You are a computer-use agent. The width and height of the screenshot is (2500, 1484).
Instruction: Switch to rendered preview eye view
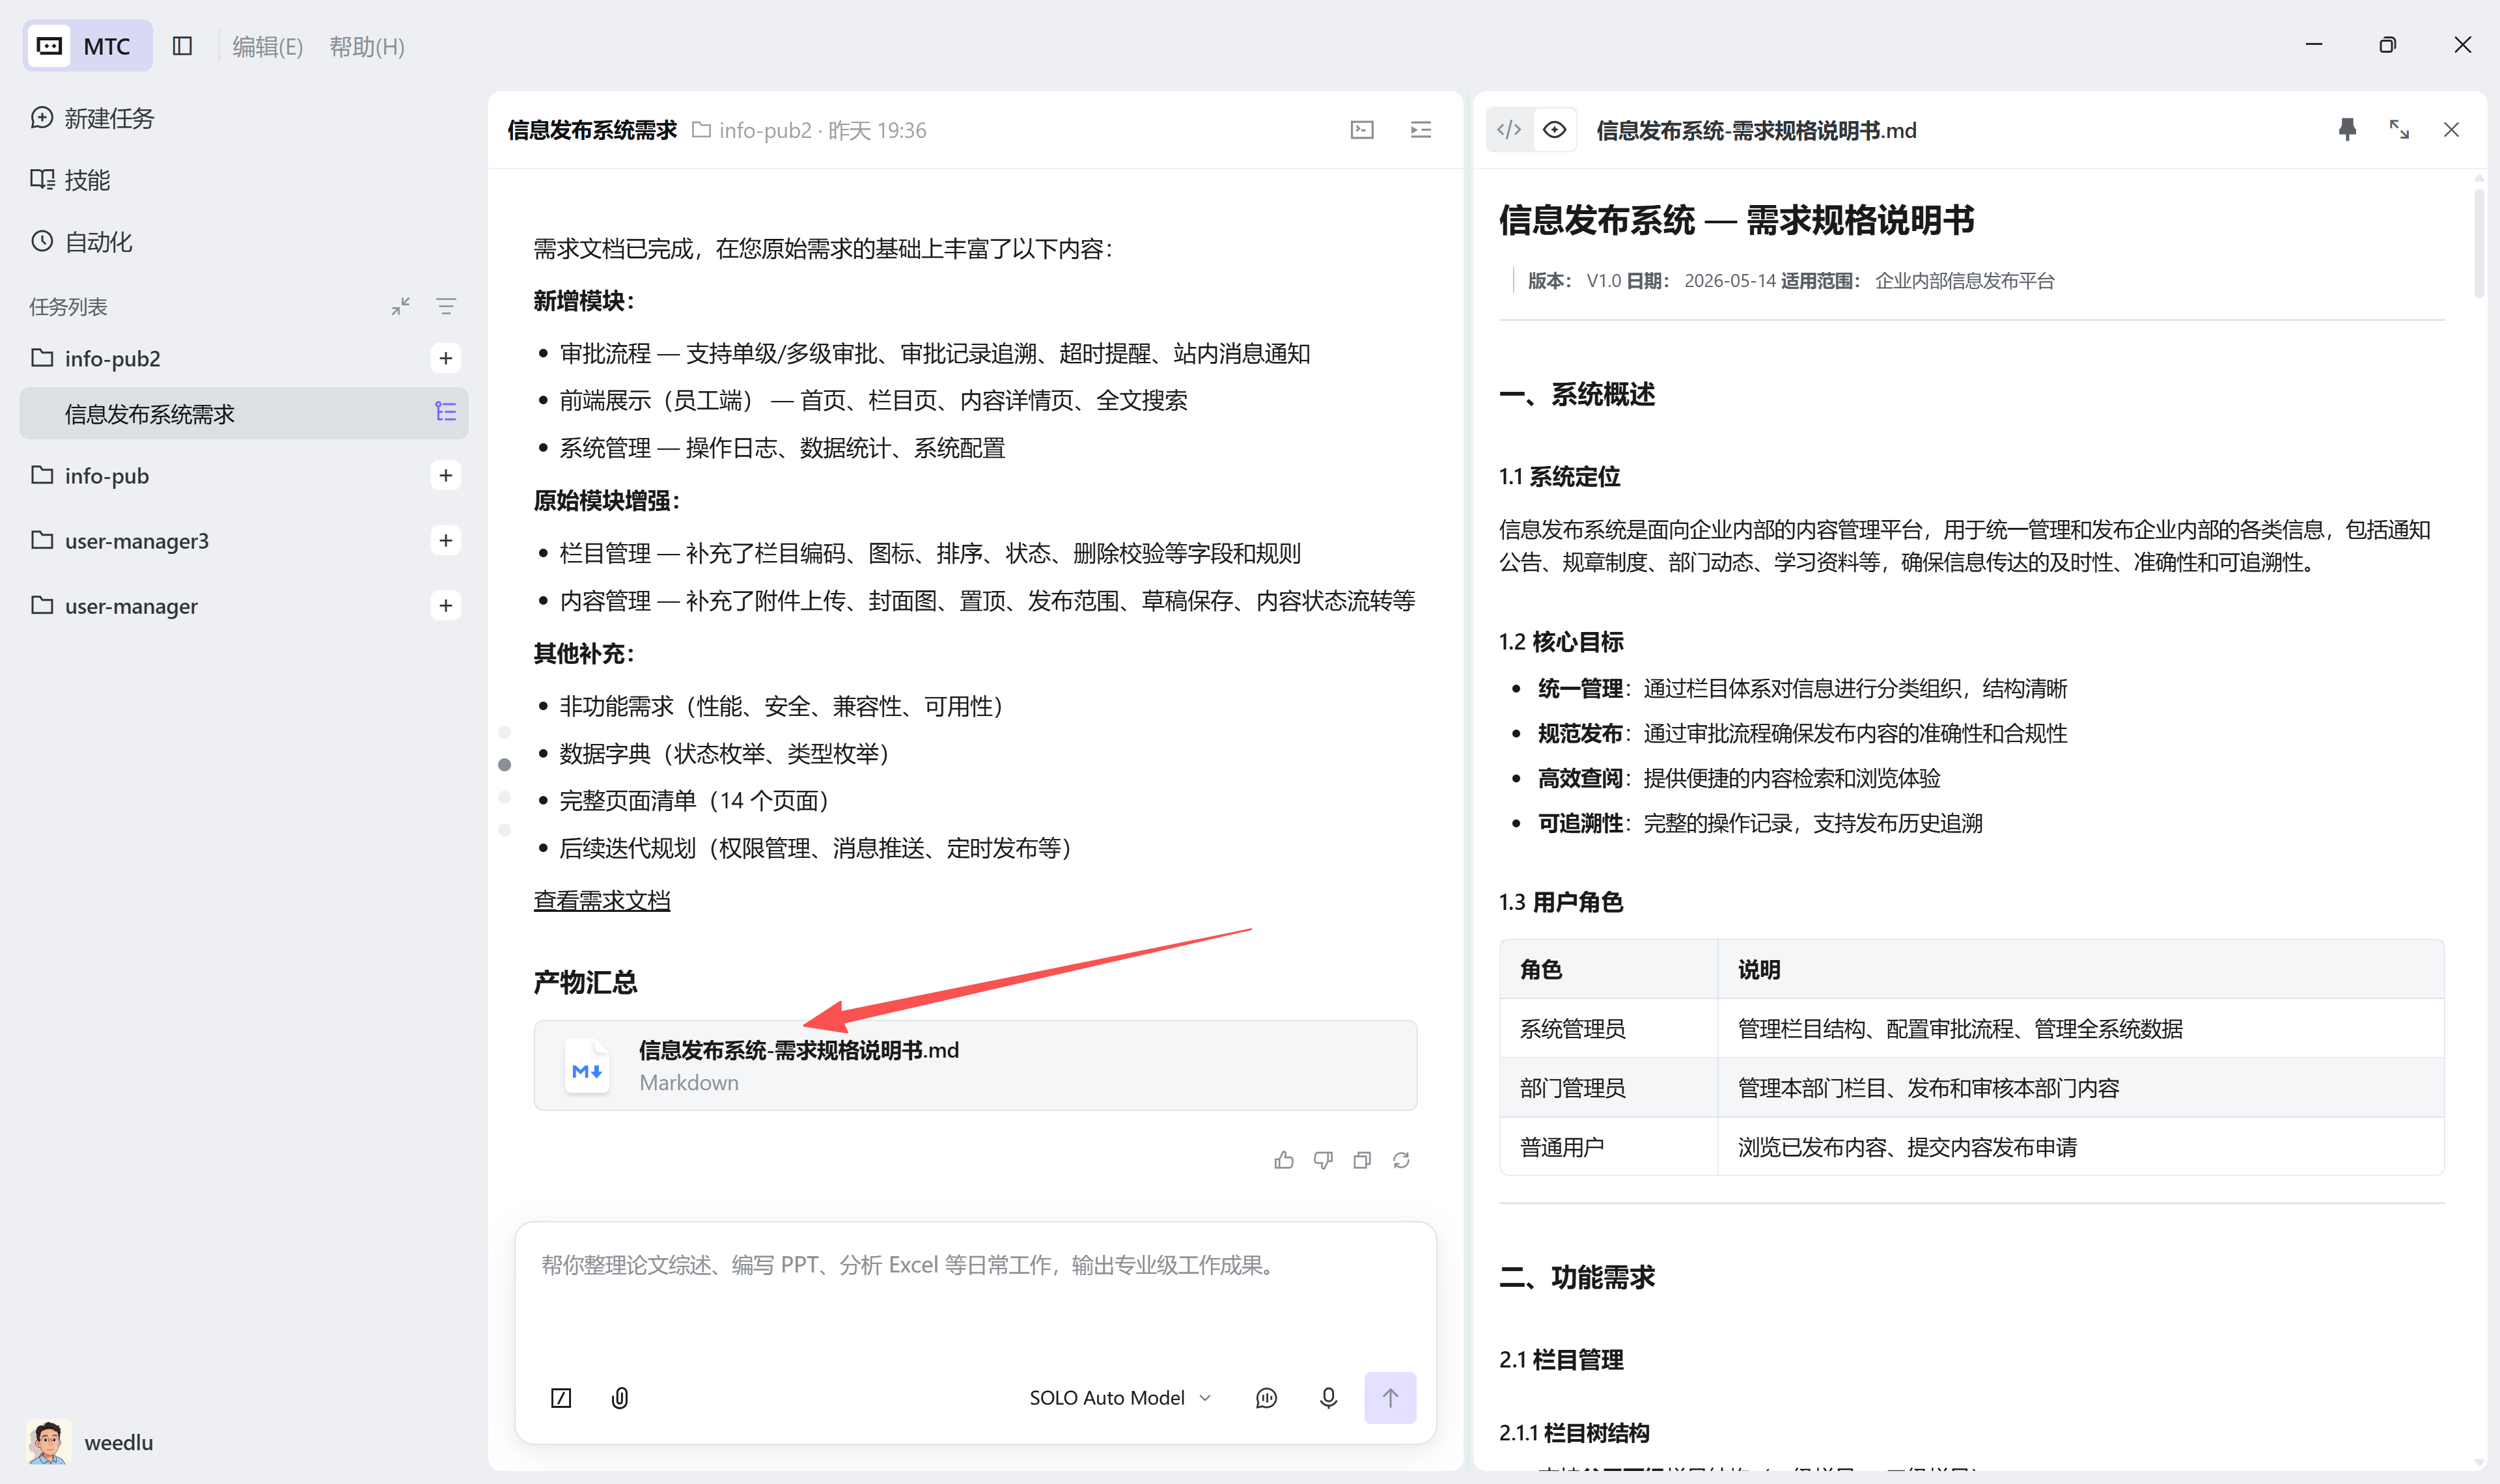pos(1554,130)
